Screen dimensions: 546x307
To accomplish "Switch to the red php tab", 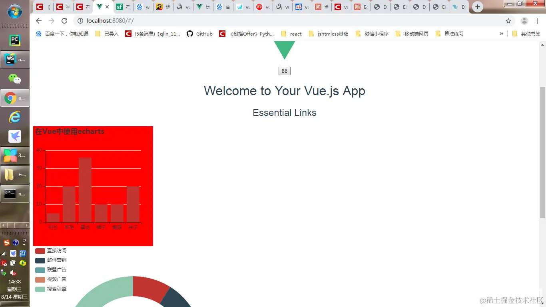I will [263, 7].
